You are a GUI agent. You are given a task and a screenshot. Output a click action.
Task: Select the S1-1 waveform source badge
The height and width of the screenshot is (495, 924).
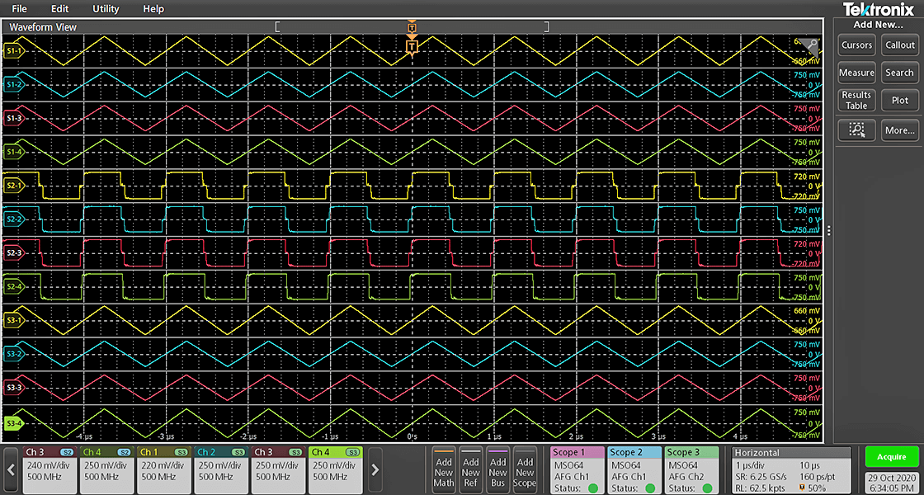[14, 50]
